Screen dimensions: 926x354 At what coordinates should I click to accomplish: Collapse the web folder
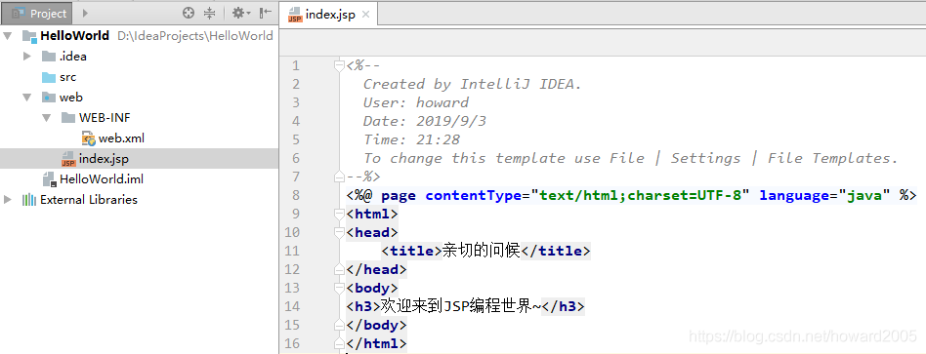point(27,98)
